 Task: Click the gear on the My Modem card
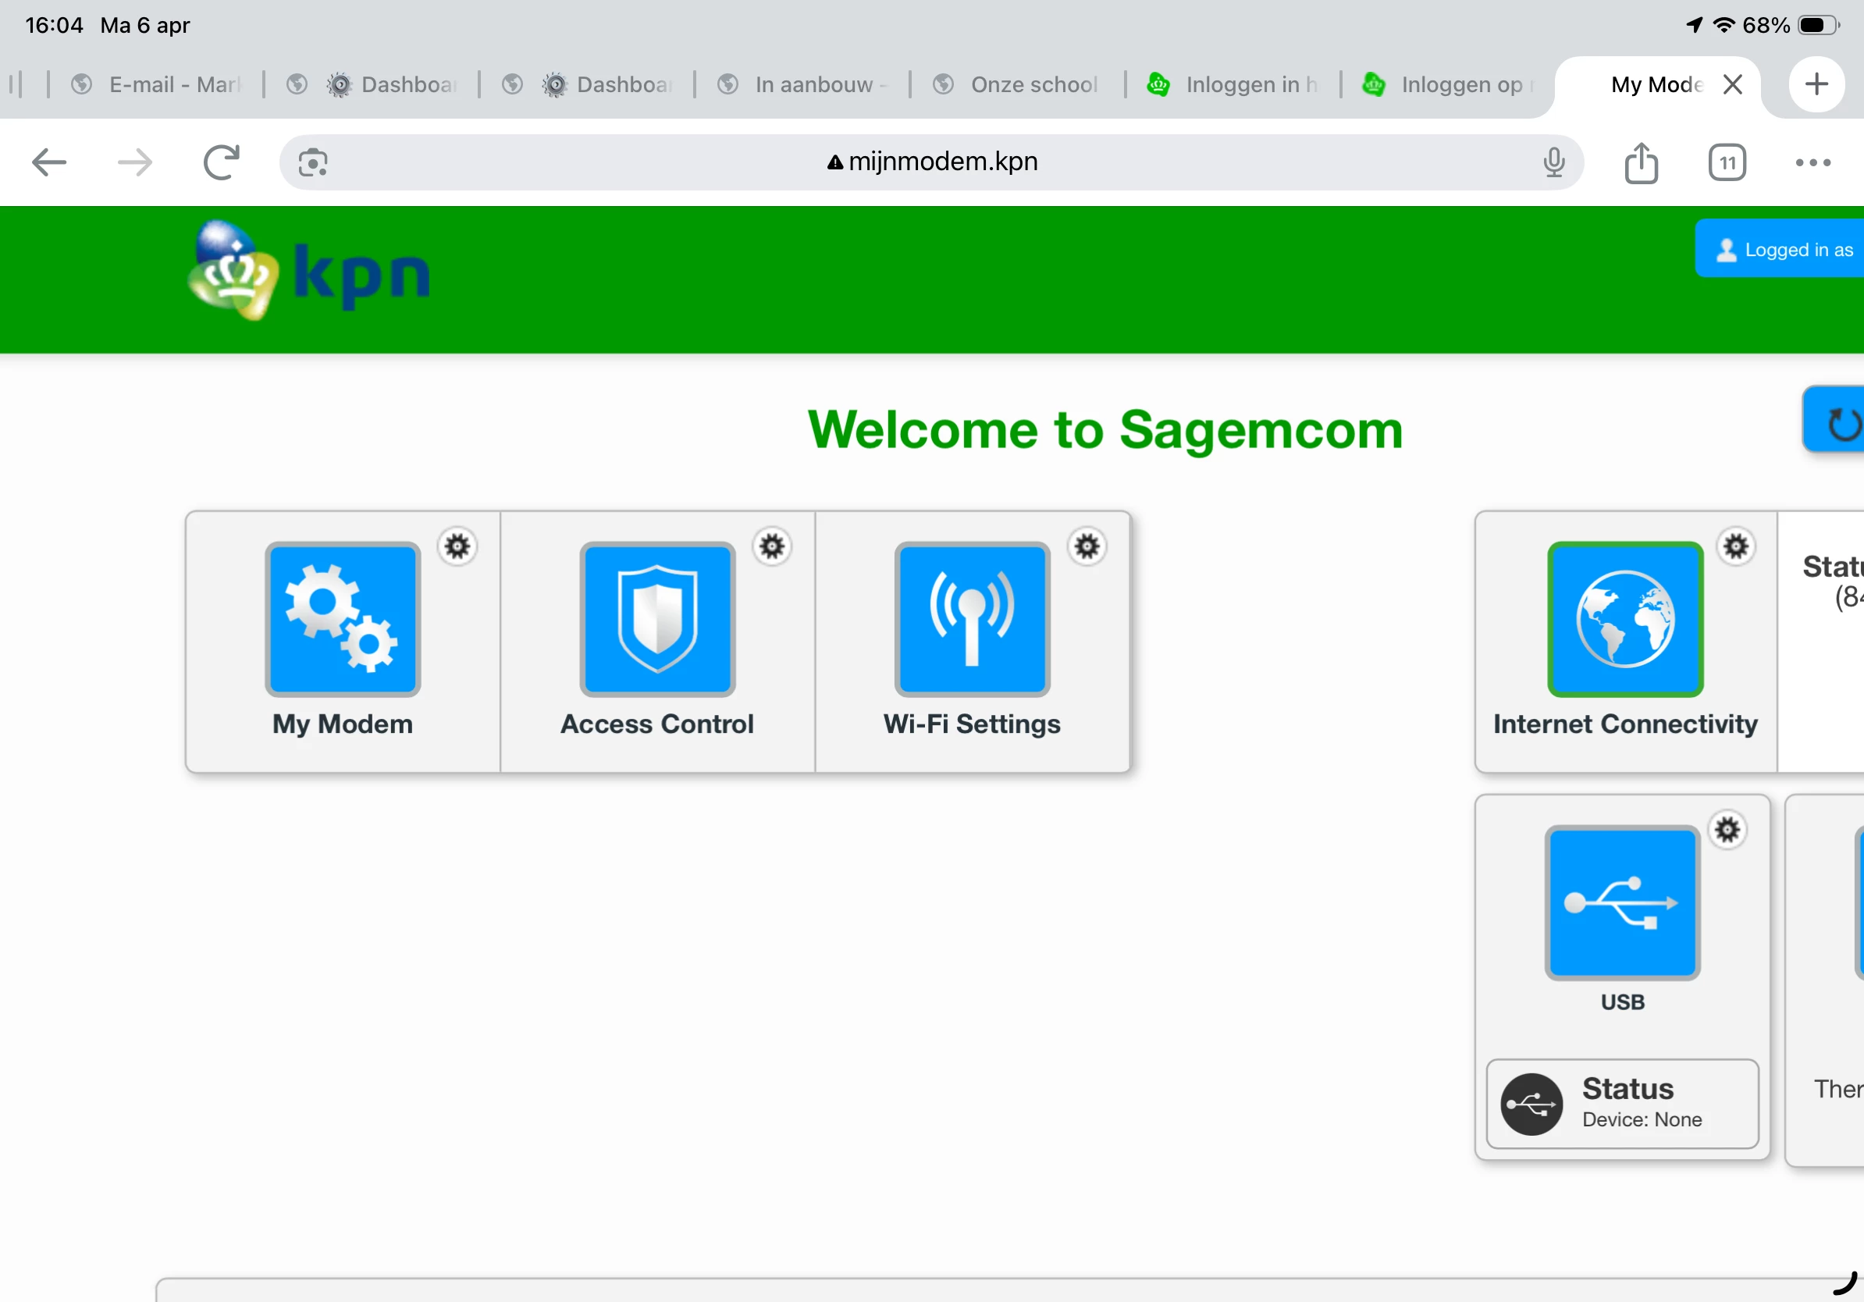coord(458,546)
